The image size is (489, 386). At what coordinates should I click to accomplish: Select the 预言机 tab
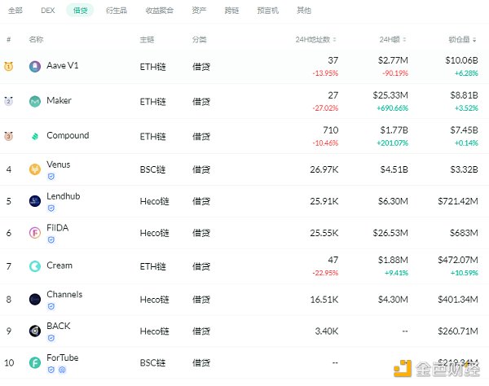[268, 11]
